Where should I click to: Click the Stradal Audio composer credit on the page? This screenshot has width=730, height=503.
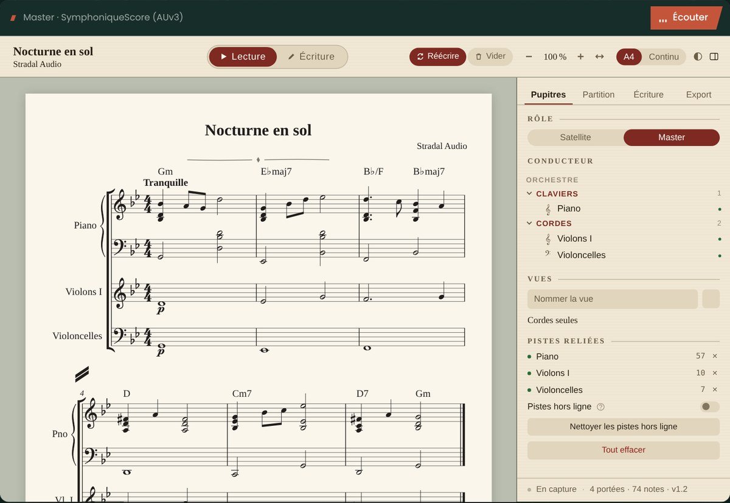pyautogui.click(x=442, y=146)
